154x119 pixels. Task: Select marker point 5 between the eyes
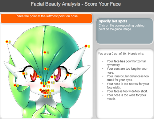pyautogui.click(x=45, y=69)
